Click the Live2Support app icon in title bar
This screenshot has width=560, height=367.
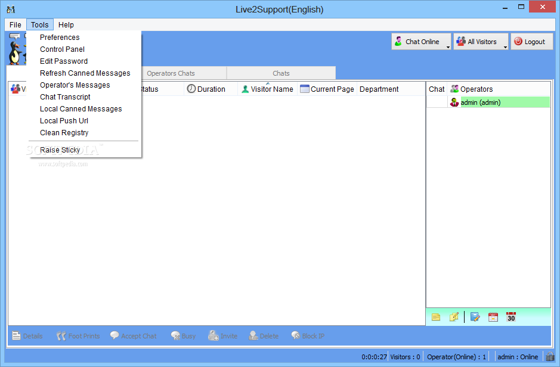[x=11, y=9]
